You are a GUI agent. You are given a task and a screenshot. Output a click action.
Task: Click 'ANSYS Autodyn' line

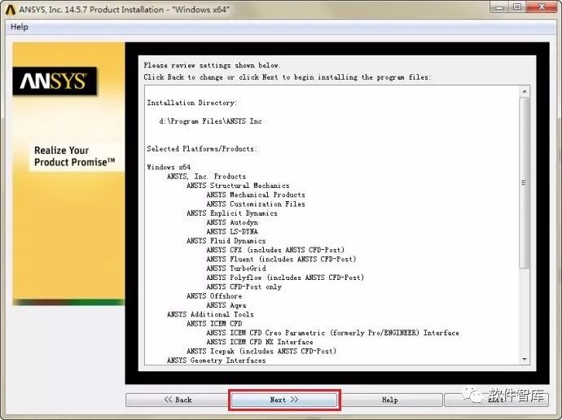point(232,222)
